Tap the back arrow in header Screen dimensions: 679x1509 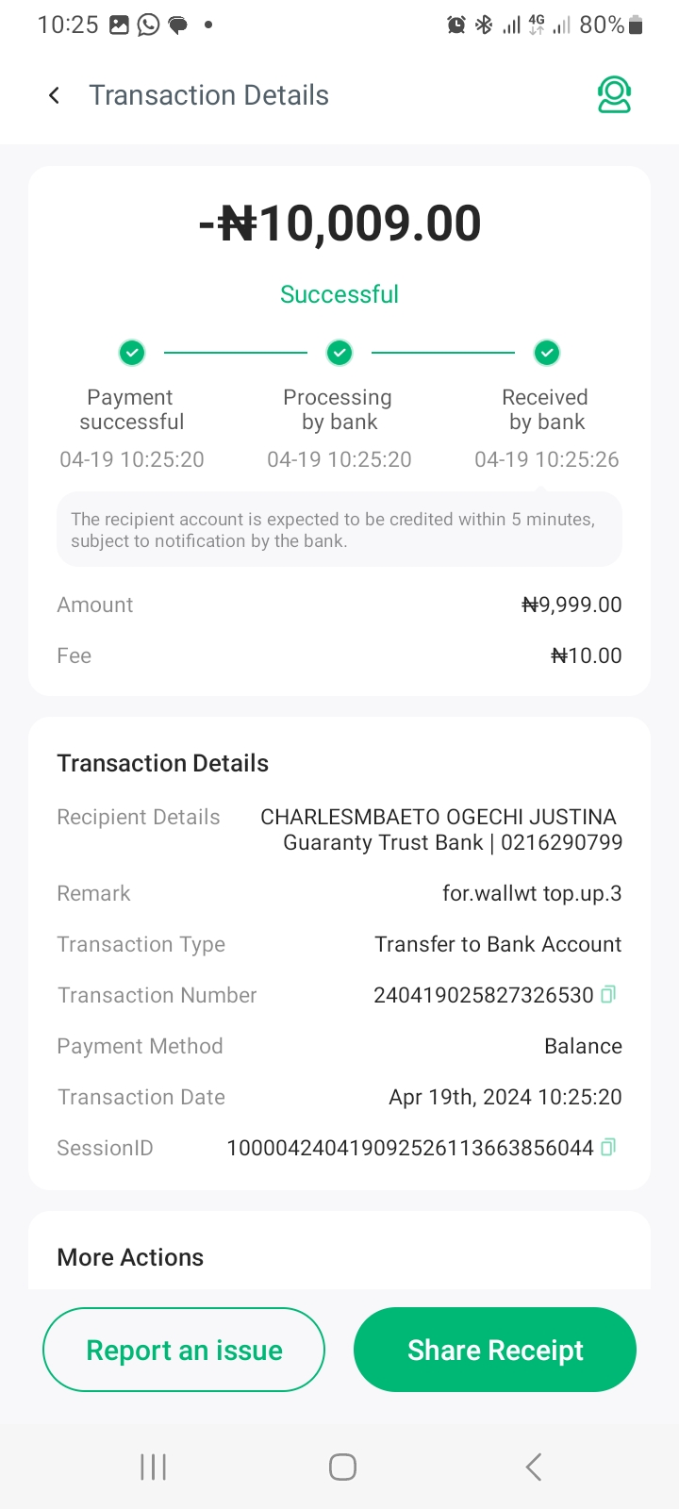tap(55, 95)
